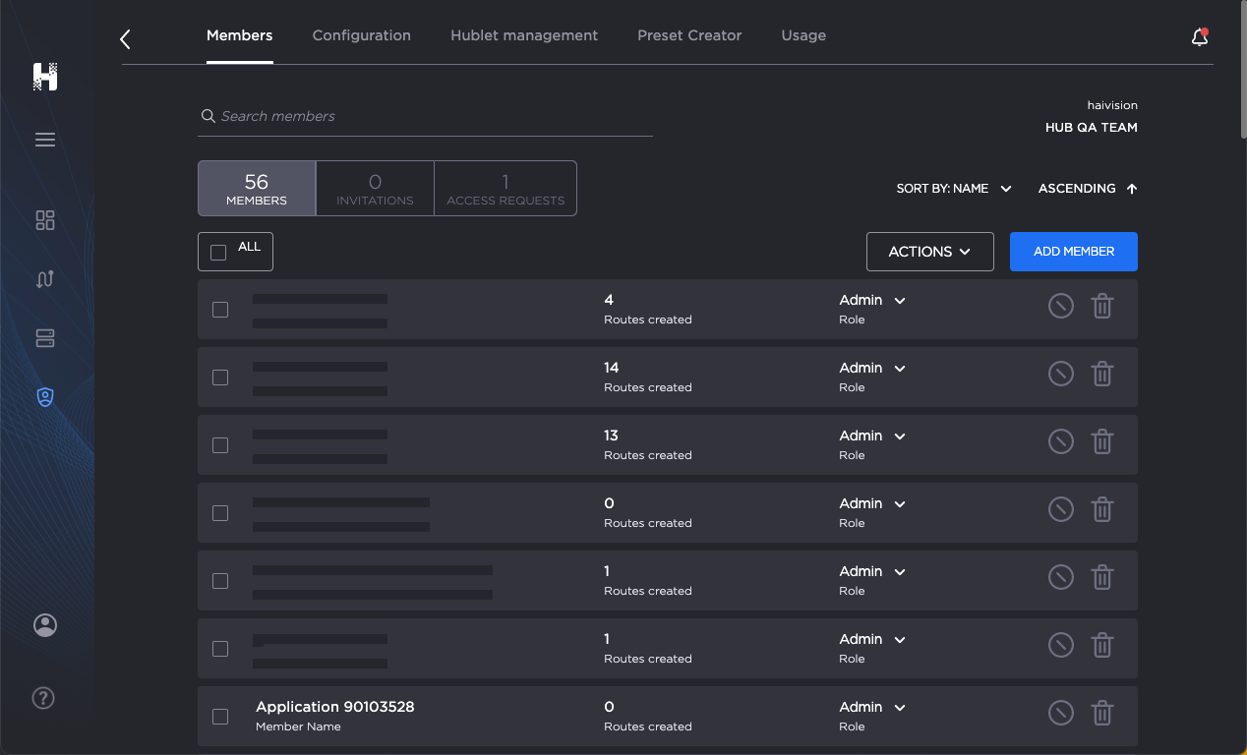Switch to the Configuration tab
The image size is (1247, 755).
click(x=361, y=35)
